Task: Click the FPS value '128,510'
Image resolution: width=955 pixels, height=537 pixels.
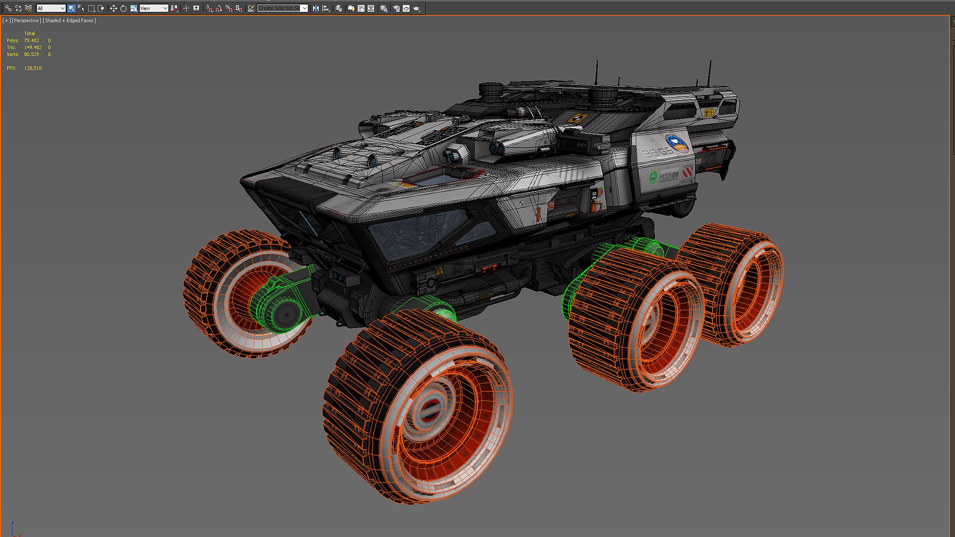Action: 33,68
